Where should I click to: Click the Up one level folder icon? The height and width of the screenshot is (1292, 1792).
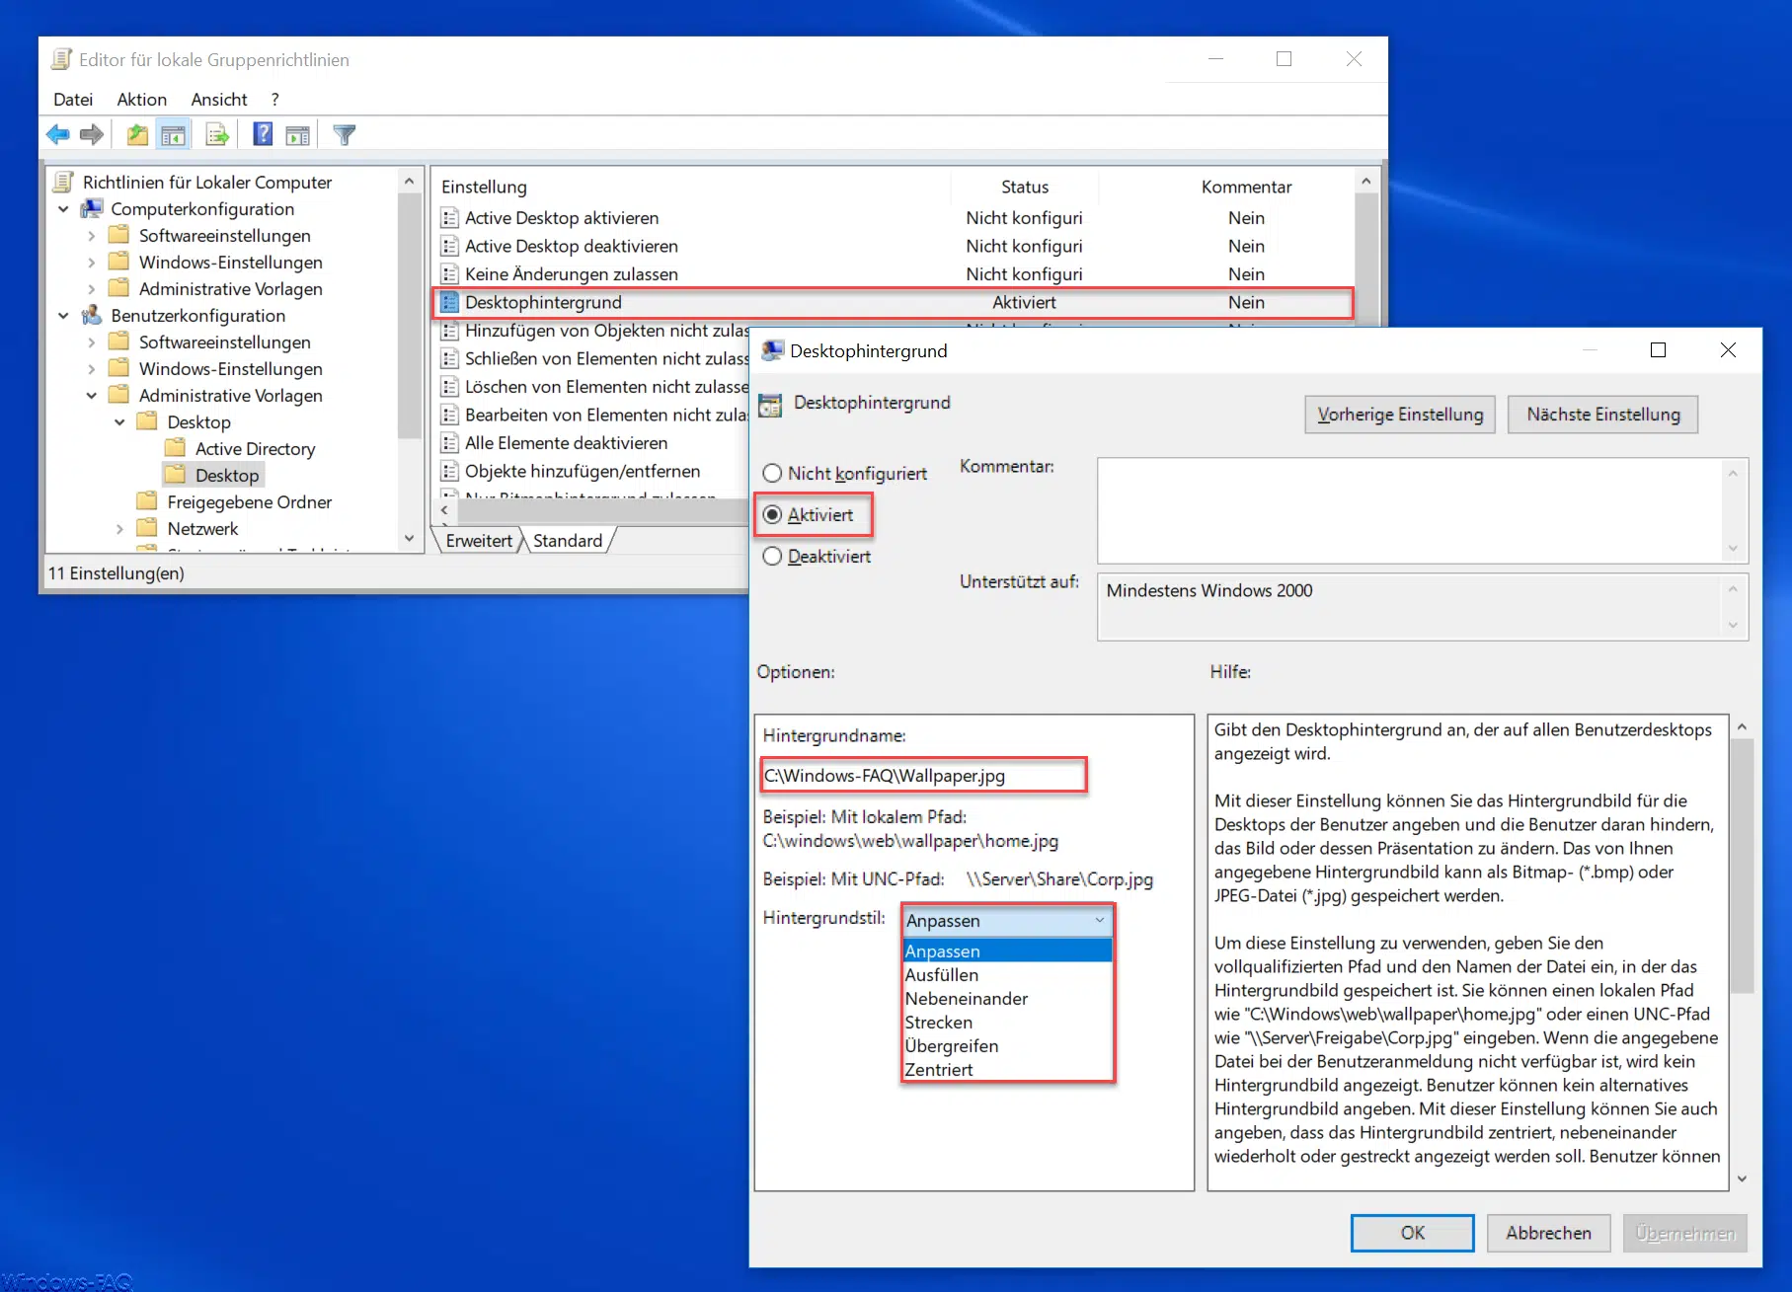point(137,134)
